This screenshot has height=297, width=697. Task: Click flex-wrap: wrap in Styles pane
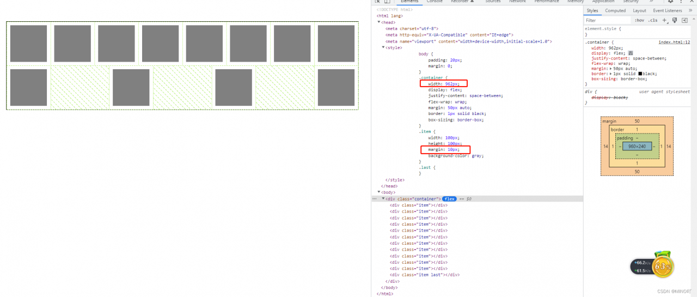(611, 63)
